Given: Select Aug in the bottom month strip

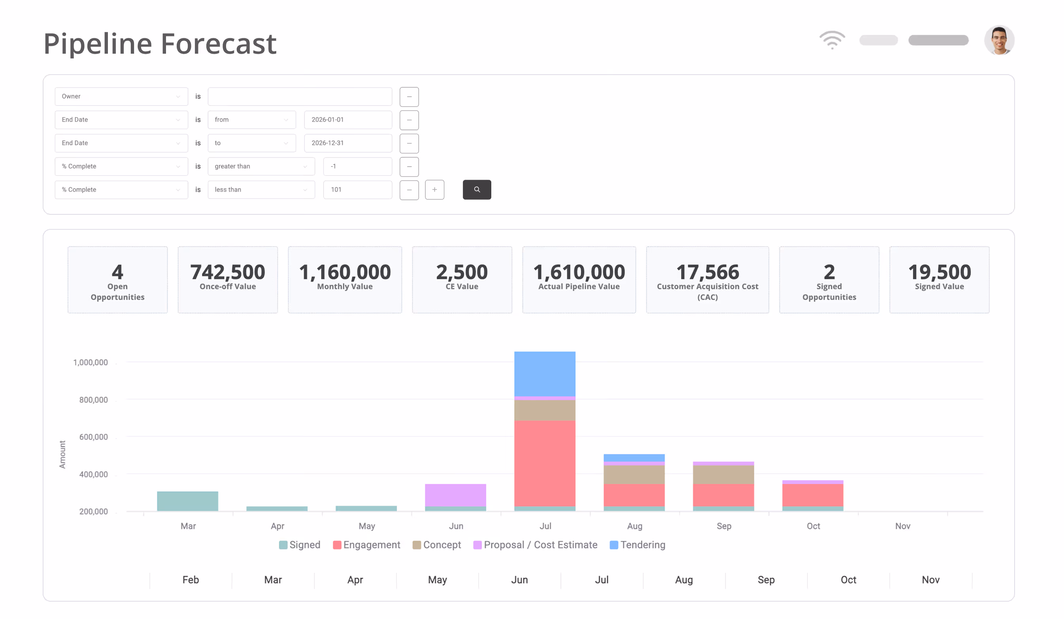Looking at the screenshot, I should click(x=684, y=580).
